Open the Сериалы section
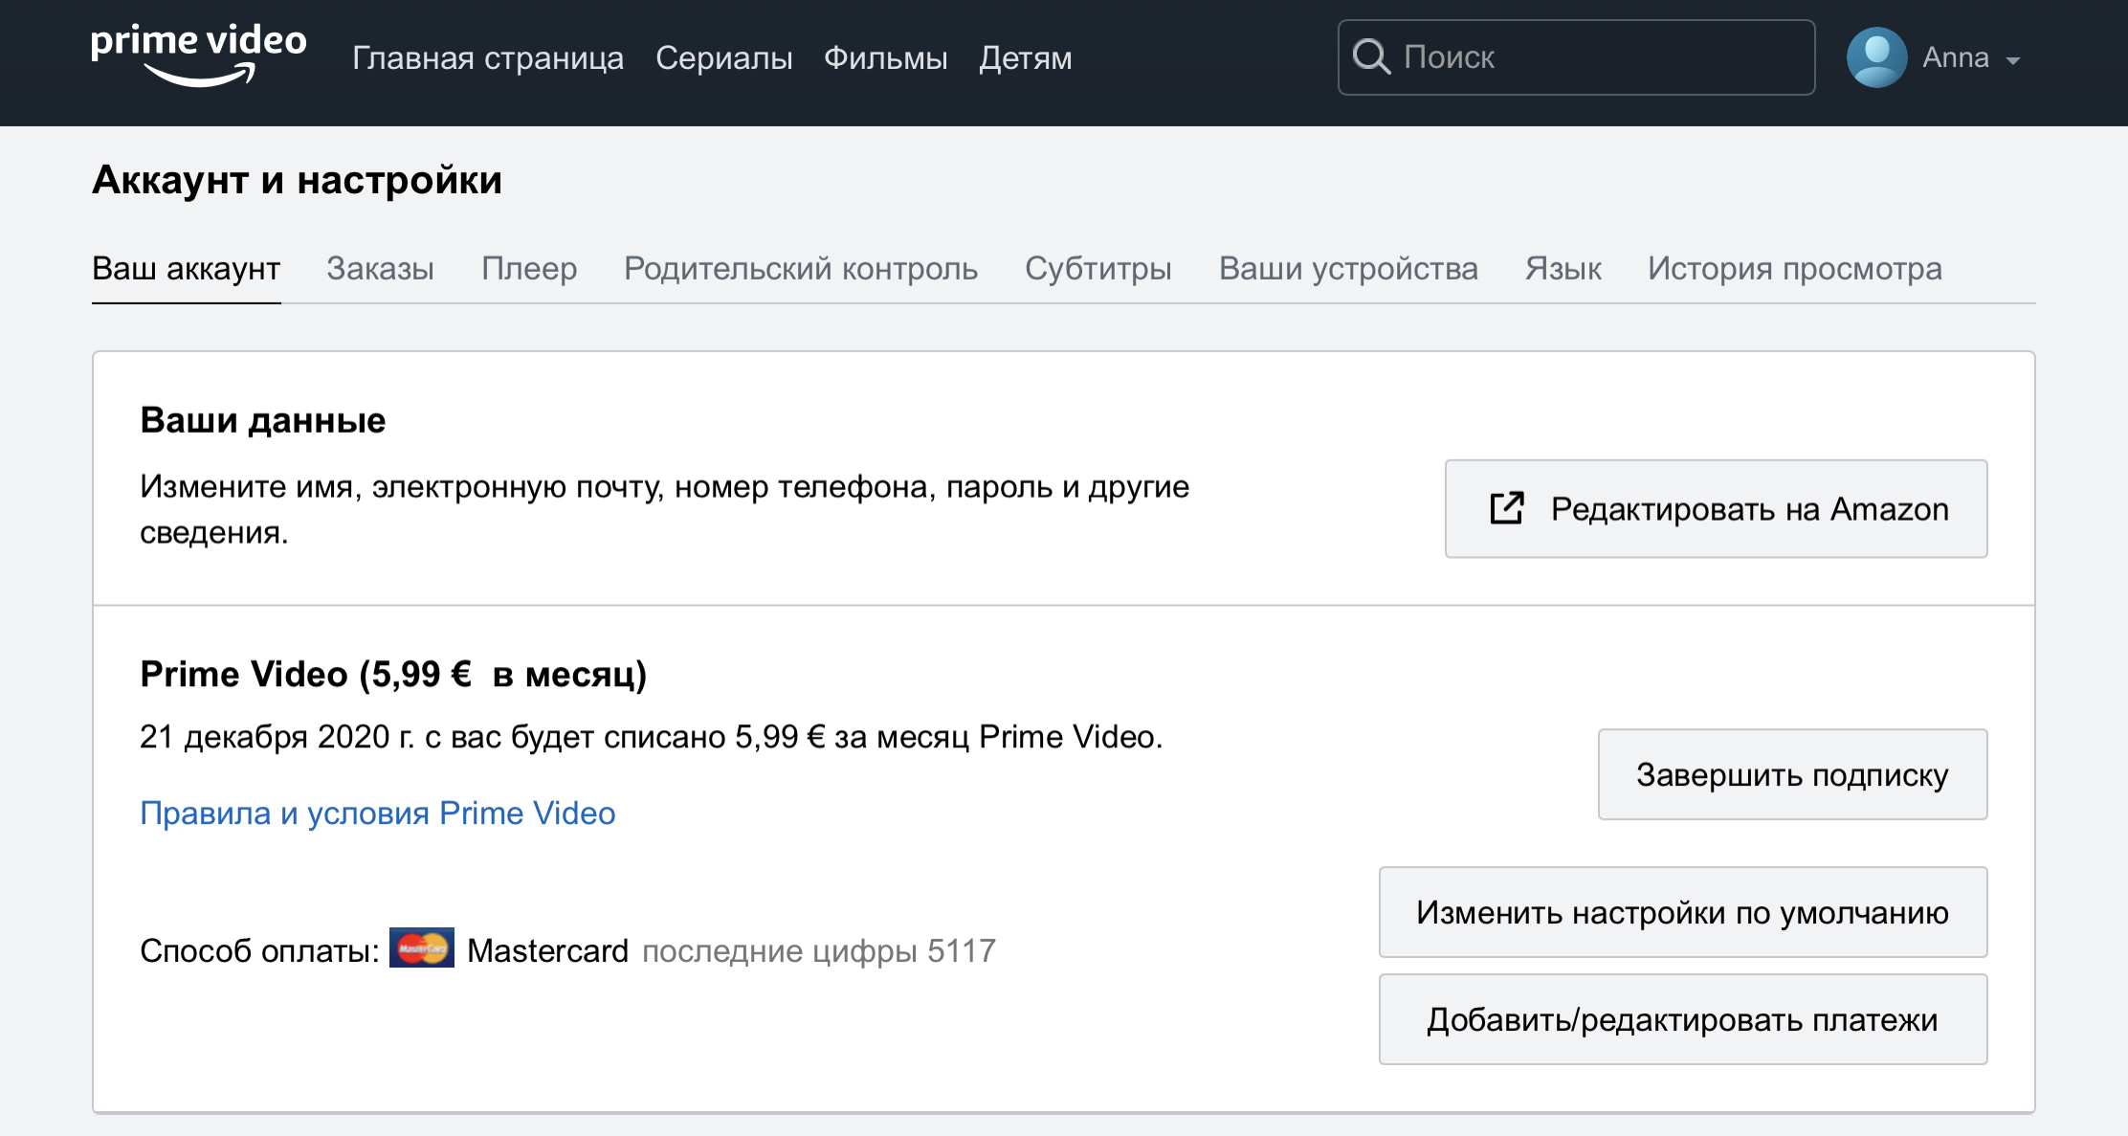The height and width of the screenshot is (1136, 2128). [724, 57]
